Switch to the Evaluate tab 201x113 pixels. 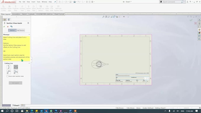[31, 14]
